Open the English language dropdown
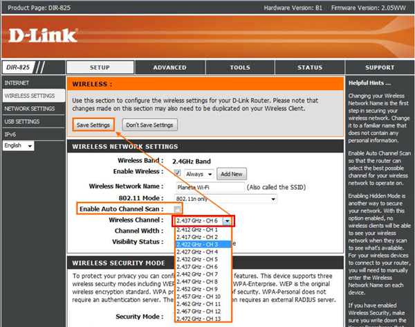The height and width of the screenshot is (327, 415). point(18,145)
